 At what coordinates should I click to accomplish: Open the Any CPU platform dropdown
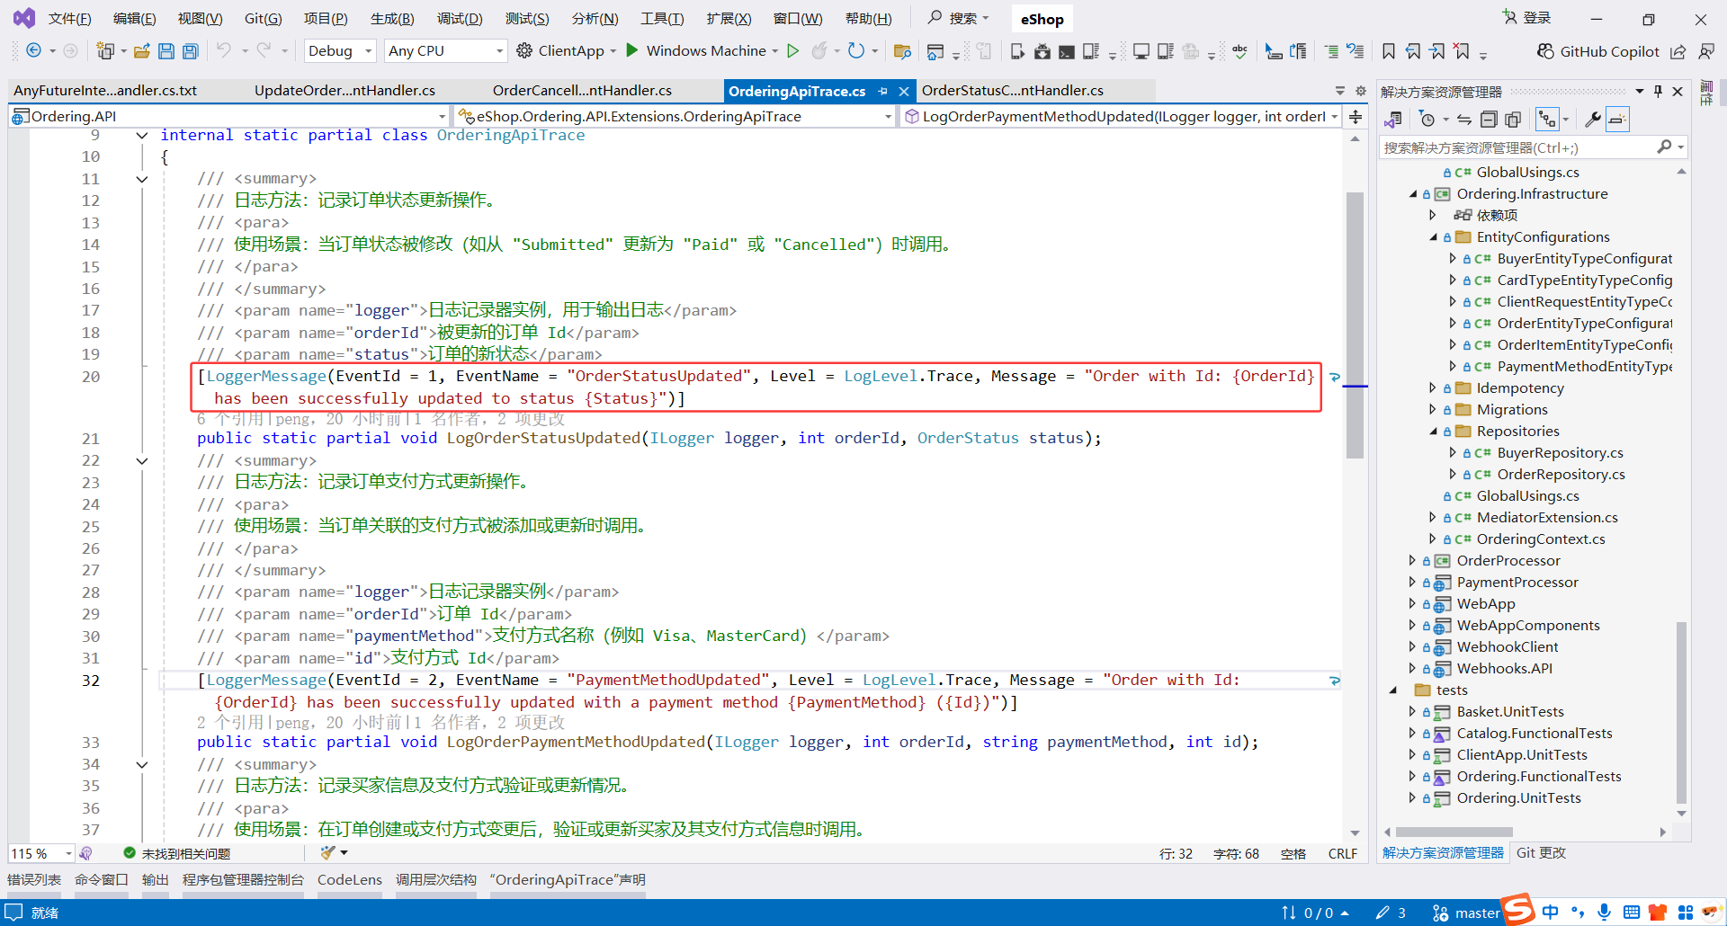(445, 51)
